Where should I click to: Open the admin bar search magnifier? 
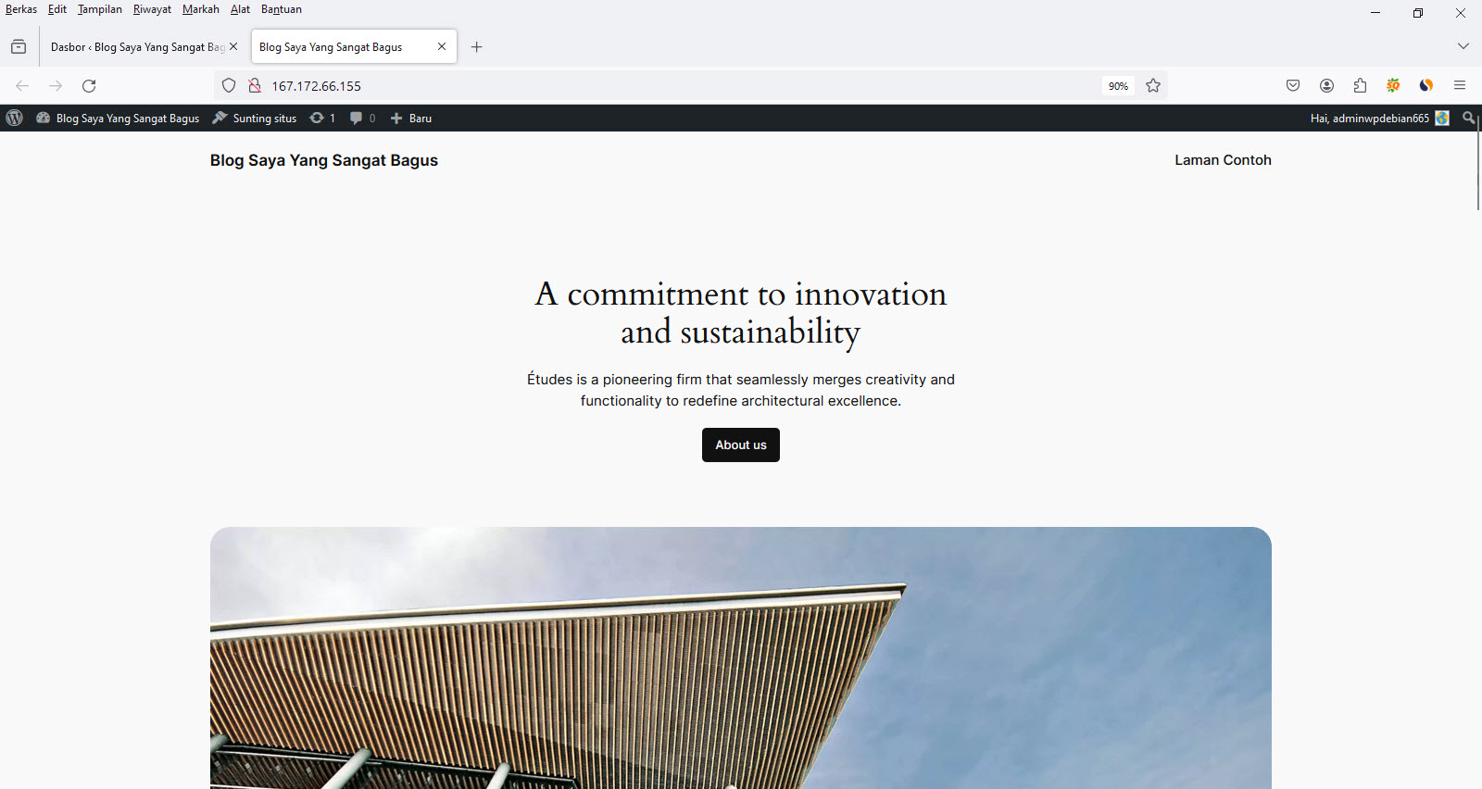click(1468, 119)
